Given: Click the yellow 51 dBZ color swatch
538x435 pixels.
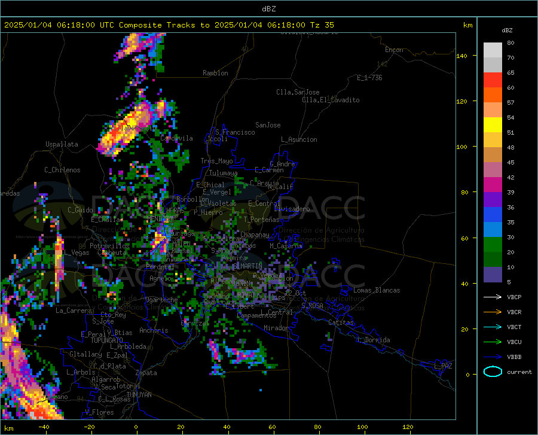Looking at the screenshot, I should (x=493, y=125).
